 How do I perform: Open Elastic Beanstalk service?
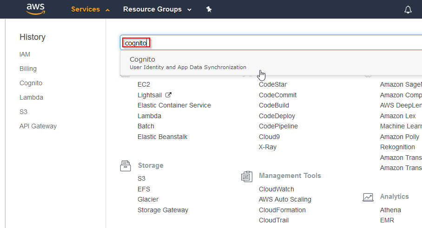pos(162,137)
